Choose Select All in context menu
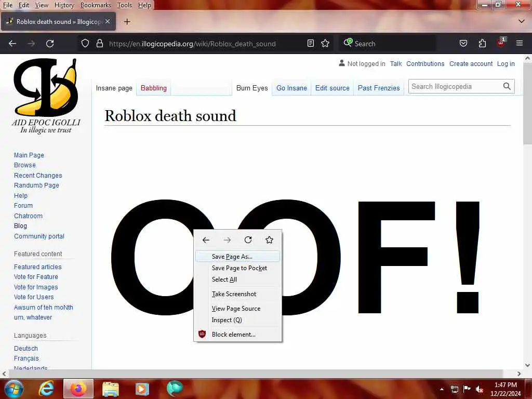532x399 pixels. [238, 280]
